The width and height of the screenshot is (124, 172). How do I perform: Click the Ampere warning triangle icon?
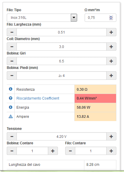pyautogui.click(x=11, y=116)
